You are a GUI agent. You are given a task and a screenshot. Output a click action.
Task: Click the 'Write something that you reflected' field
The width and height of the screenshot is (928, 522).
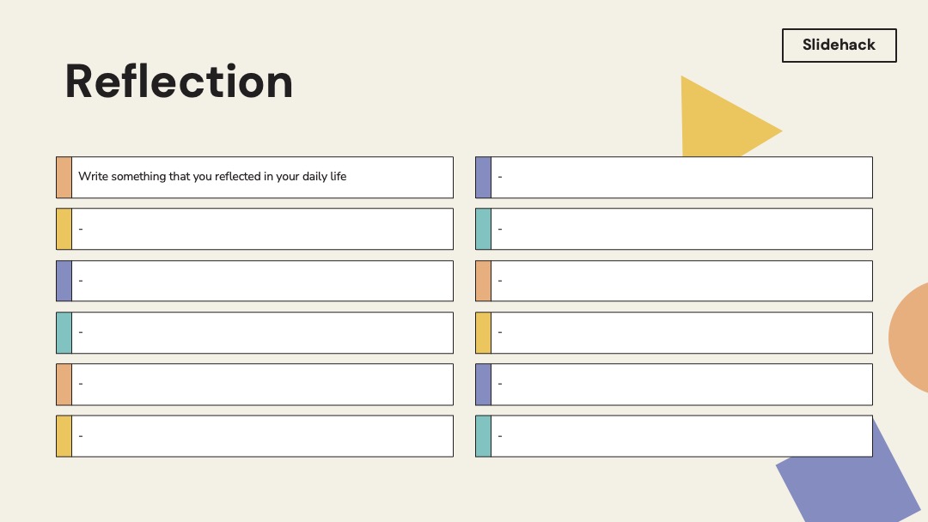click(x=262, y=178)
